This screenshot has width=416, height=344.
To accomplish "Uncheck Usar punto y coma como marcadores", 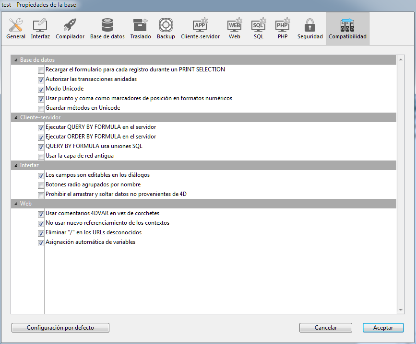I will click(x=41, y=99).
